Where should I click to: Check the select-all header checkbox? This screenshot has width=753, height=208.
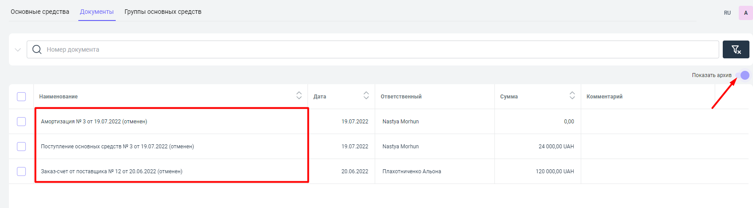21,97
